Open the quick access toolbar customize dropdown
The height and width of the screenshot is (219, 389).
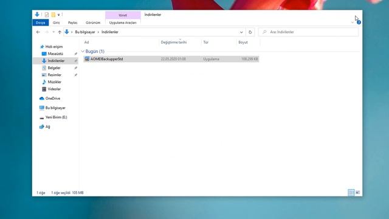(x=59, y=15)
